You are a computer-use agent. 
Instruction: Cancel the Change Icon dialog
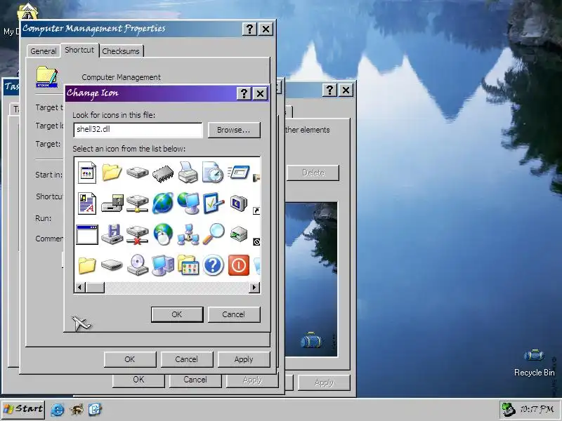click(234, 314)
